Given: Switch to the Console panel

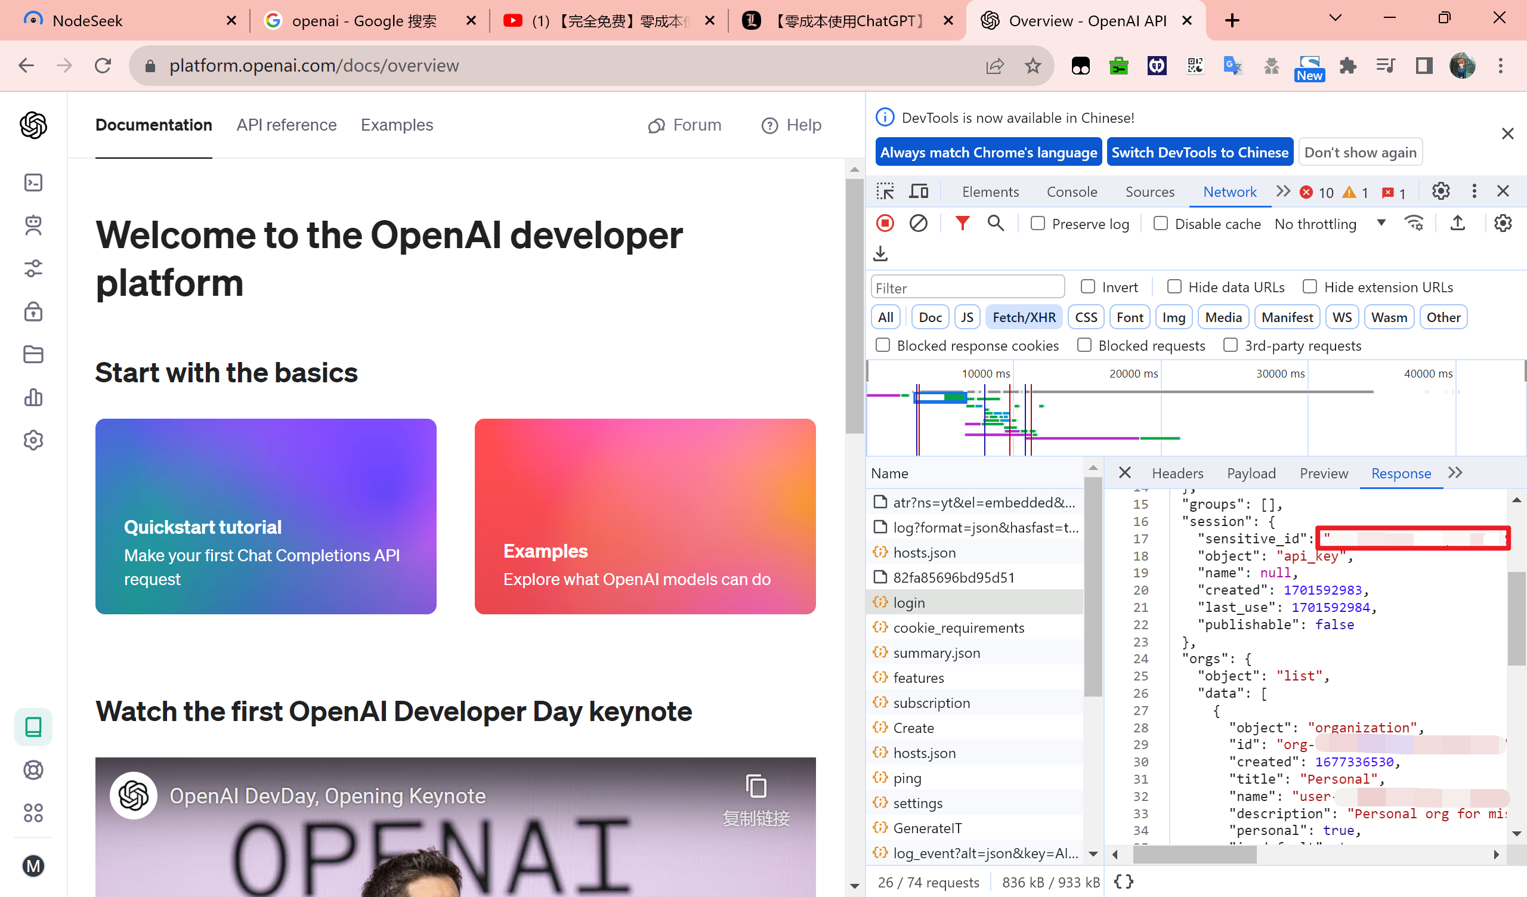Looking at the screenshot, I should [1071, 192].
